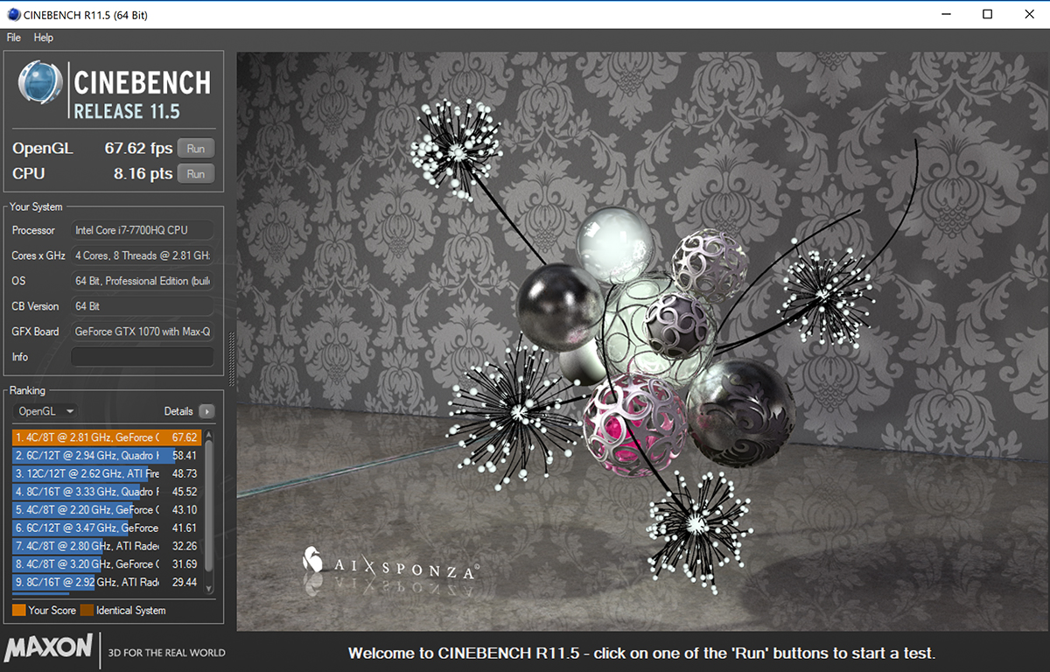Maximize the Cinebench window
This screenshot has height=672, width=1050.
[x=987, y=14]
